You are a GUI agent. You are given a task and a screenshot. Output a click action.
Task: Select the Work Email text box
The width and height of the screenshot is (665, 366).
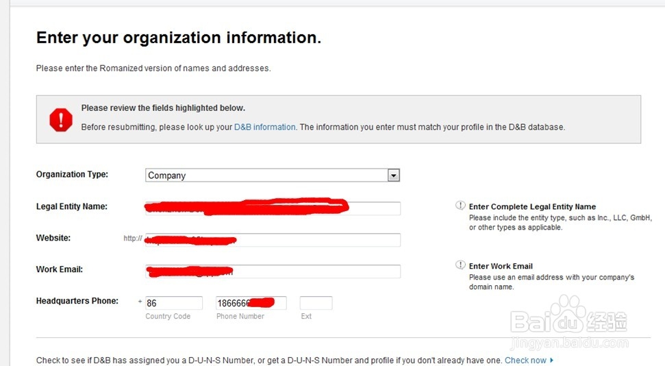[273, 271]
